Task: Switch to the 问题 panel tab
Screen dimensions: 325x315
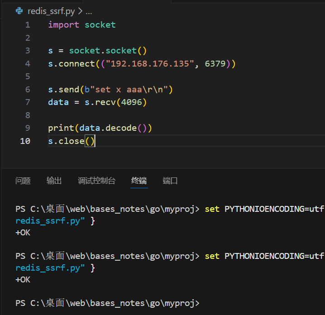Action: [x=23, y=181]
